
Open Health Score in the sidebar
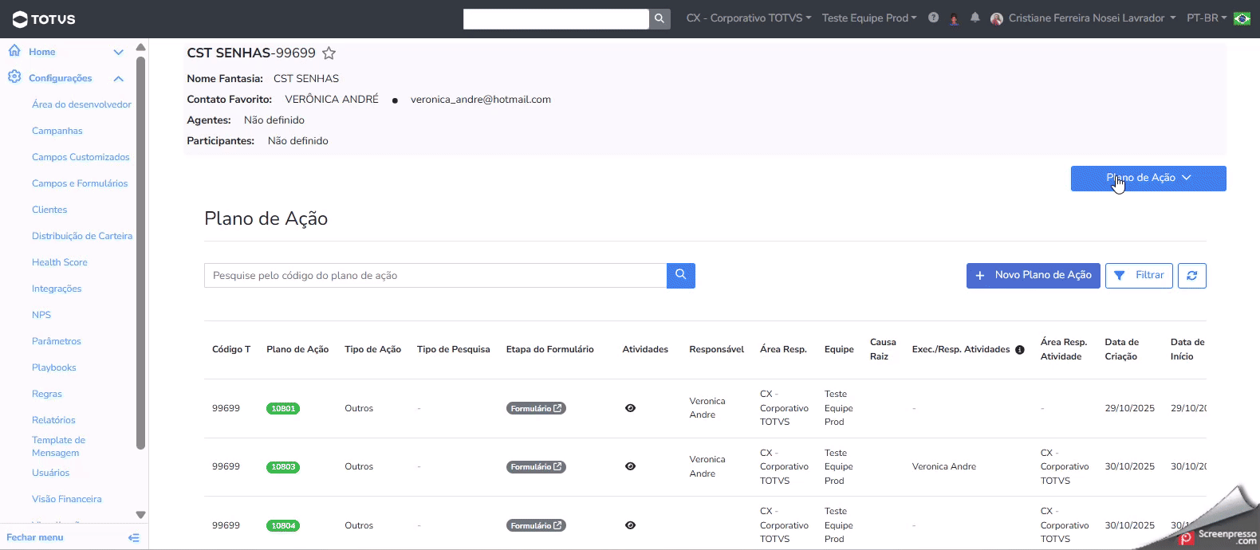(60, 262)
